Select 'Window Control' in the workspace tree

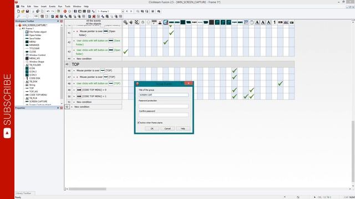tap(37, 55)
